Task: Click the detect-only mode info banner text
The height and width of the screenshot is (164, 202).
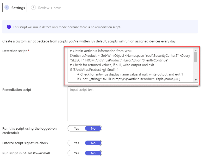Action: pos(67,27)
